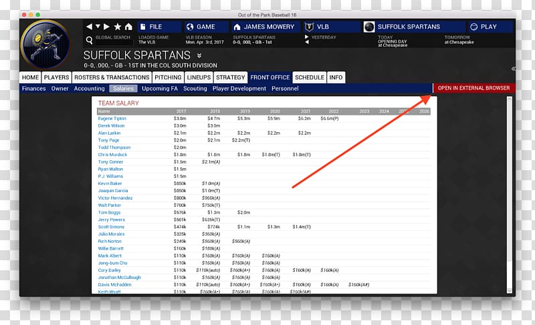Open Tom Boggs's player link

tap(109, 212)
